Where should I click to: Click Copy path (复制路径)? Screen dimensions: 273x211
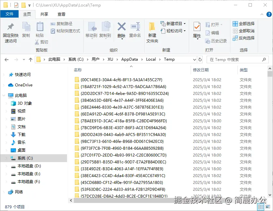(x=61, y=24)
